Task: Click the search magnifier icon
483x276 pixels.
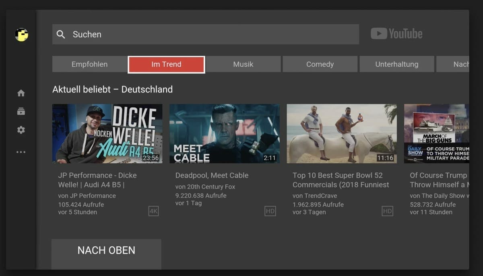Action: [61, 35]
